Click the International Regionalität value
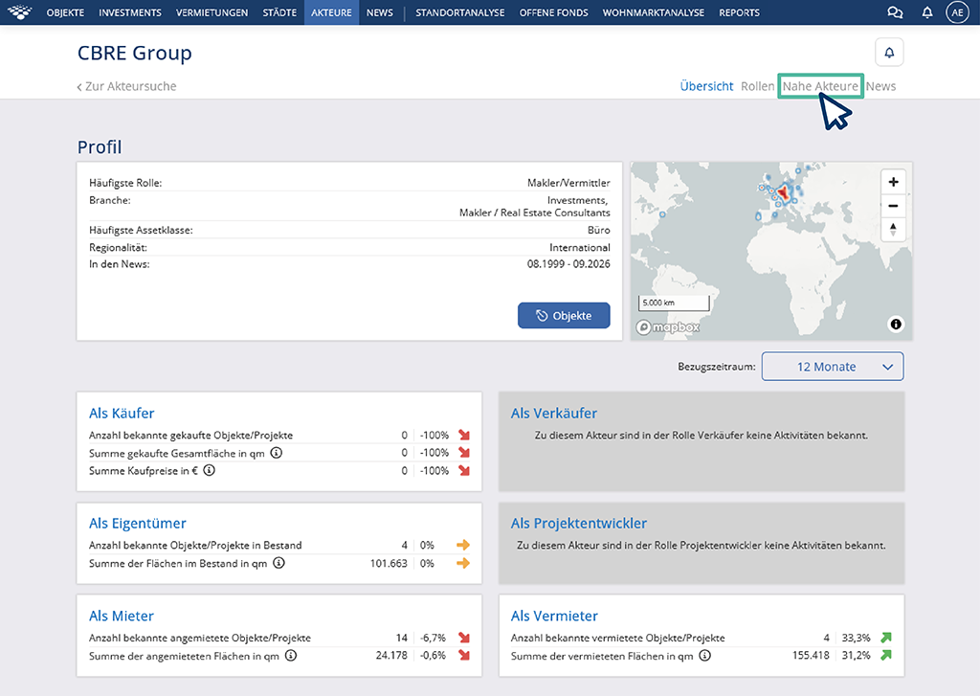Image resolution: width=980 pixels, height=696 pixels. (x=580, y=248)
